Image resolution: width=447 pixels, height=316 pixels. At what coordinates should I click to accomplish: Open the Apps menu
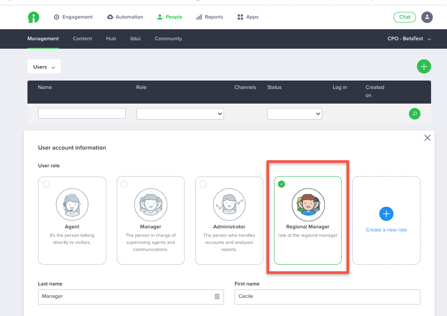point(248,17)
